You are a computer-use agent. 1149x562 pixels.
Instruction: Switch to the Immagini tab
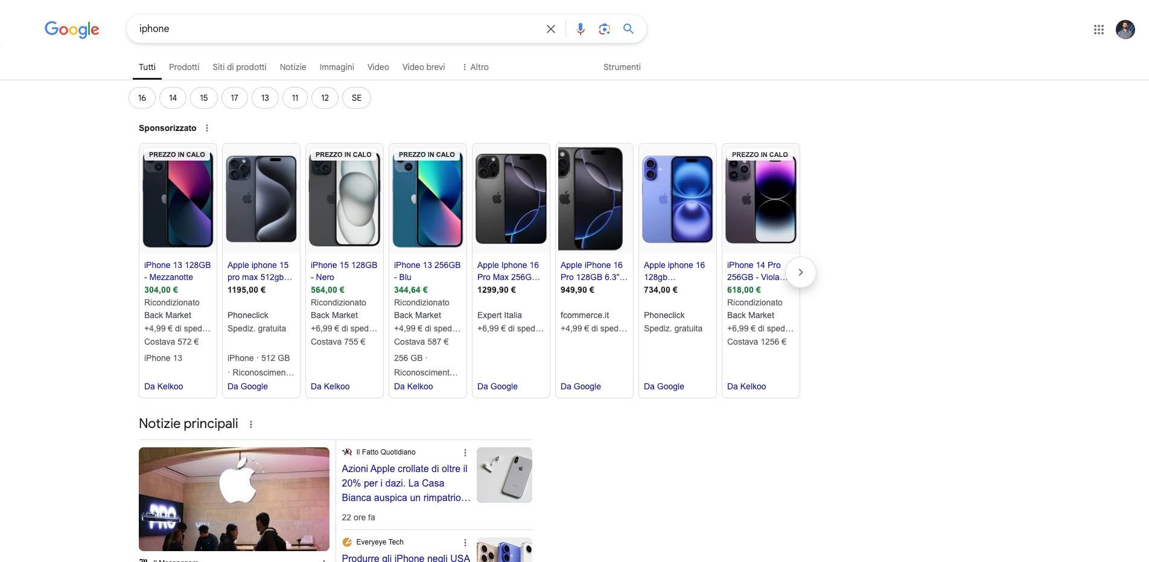pyautogui.click(x=337, y=67)
